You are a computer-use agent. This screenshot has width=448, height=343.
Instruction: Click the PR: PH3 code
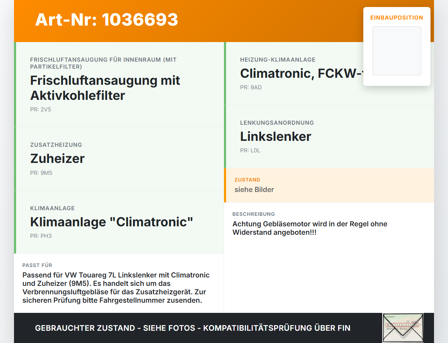pos(41,236)
